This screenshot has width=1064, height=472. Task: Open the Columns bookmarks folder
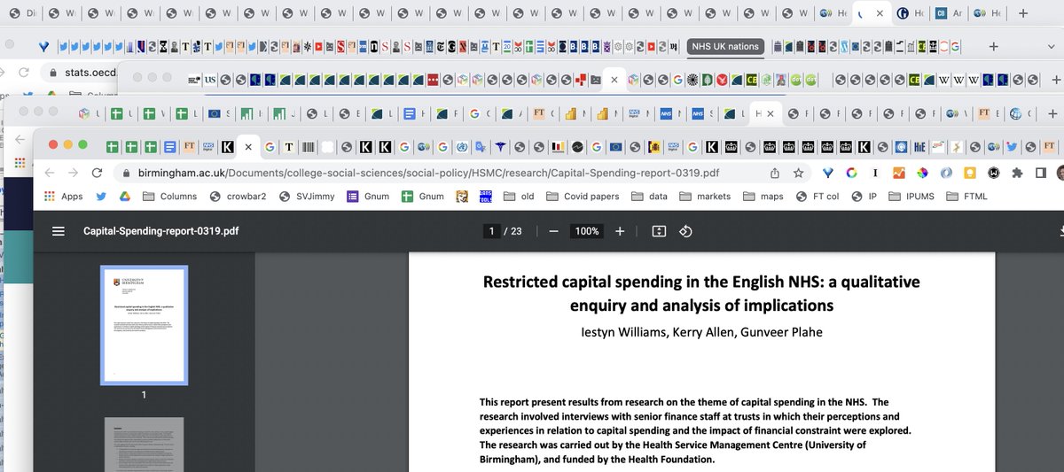tap(171, 197)
